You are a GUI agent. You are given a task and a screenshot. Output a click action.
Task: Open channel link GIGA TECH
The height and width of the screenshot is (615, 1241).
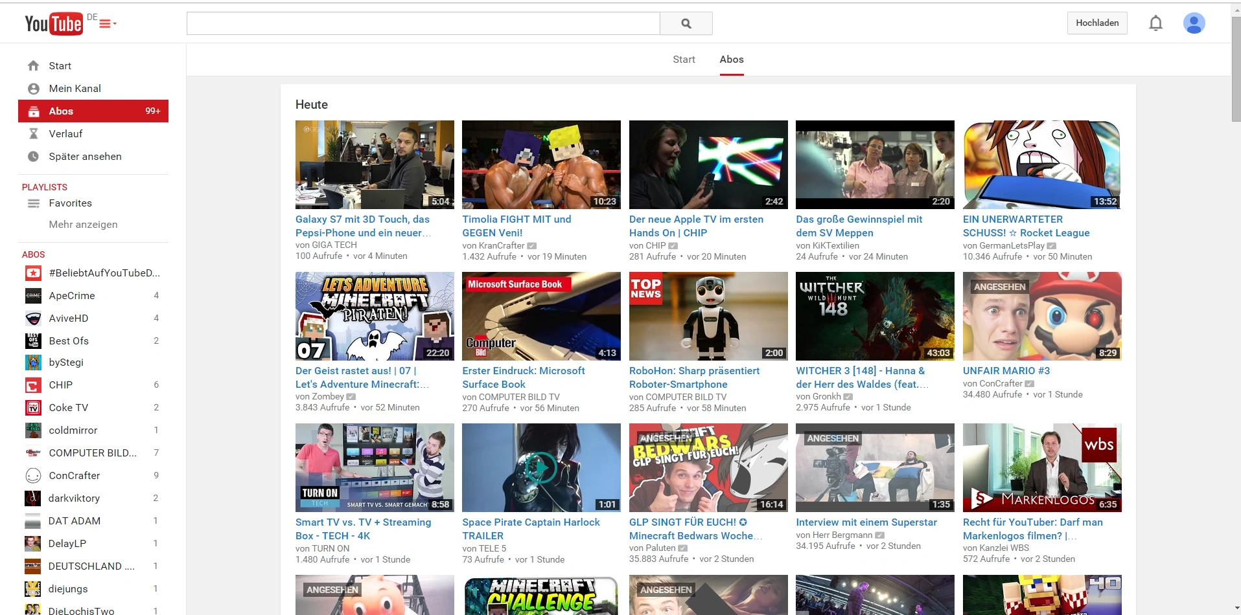pos(334,245)
